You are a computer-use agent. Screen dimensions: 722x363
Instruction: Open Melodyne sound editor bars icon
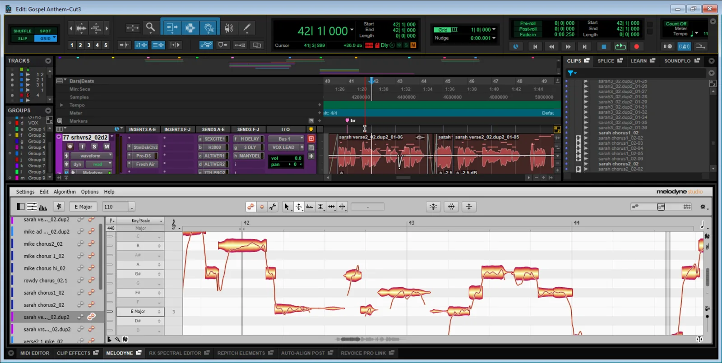pyautogui.click(x=43, y=207)
